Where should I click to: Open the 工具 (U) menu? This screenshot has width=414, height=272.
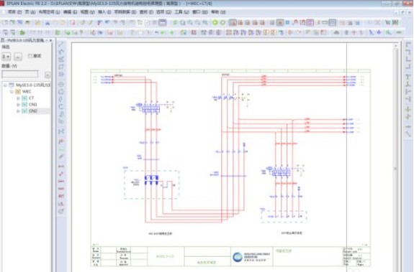[181, 12]
